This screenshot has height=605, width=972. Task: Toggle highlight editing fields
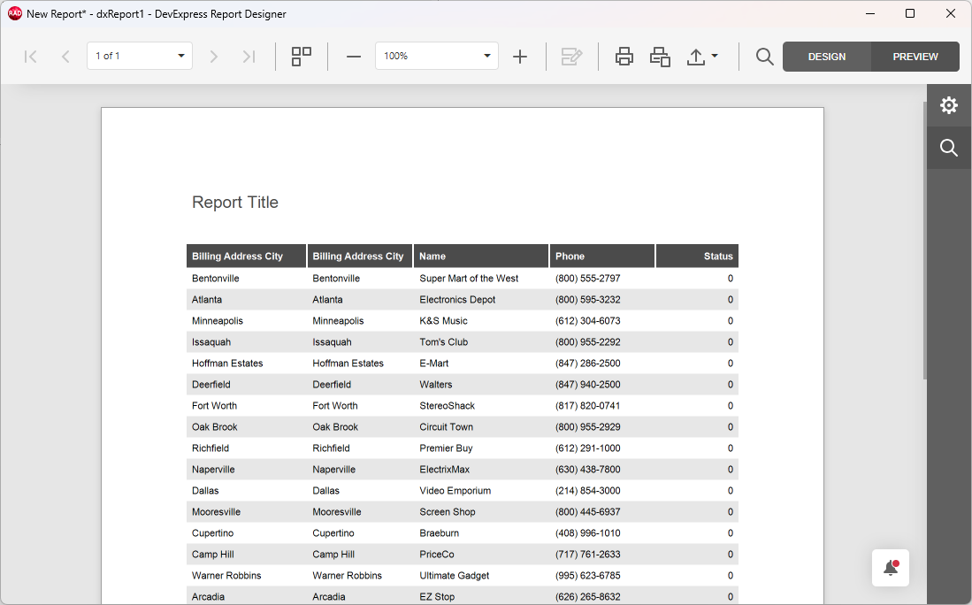571,56
